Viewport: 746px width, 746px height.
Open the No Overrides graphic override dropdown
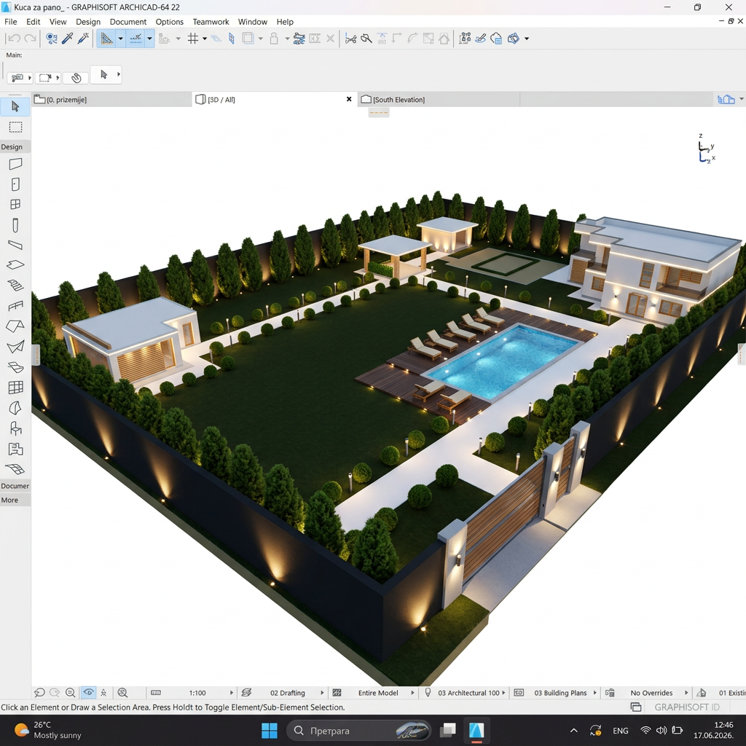[686, 693]
